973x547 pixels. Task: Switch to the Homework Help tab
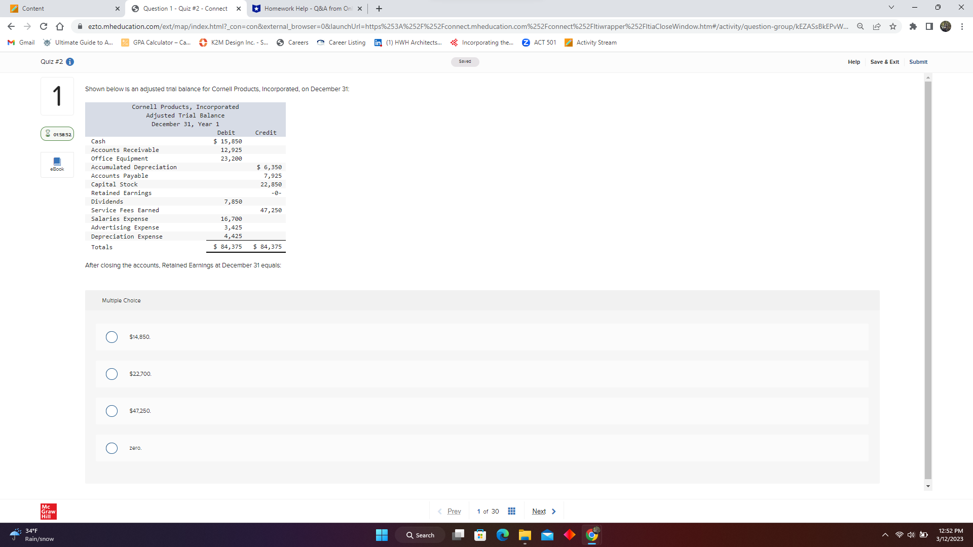coord(304,9)
